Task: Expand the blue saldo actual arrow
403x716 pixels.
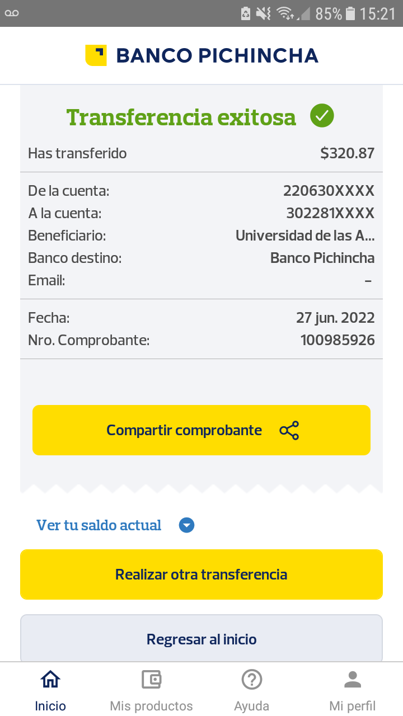Action: pyautogui.click(x=186, y=525)
